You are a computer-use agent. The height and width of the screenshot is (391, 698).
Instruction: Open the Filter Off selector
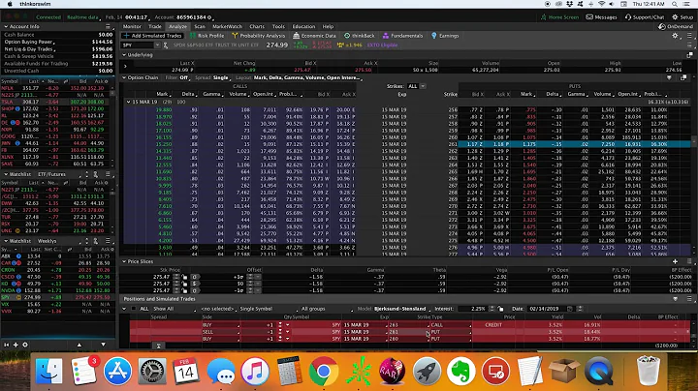click(184, 77)
